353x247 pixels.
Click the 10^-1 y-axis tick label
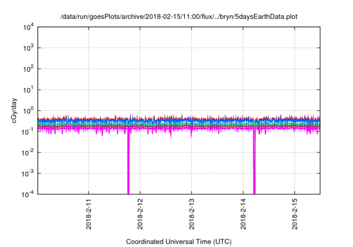[28, 132]
